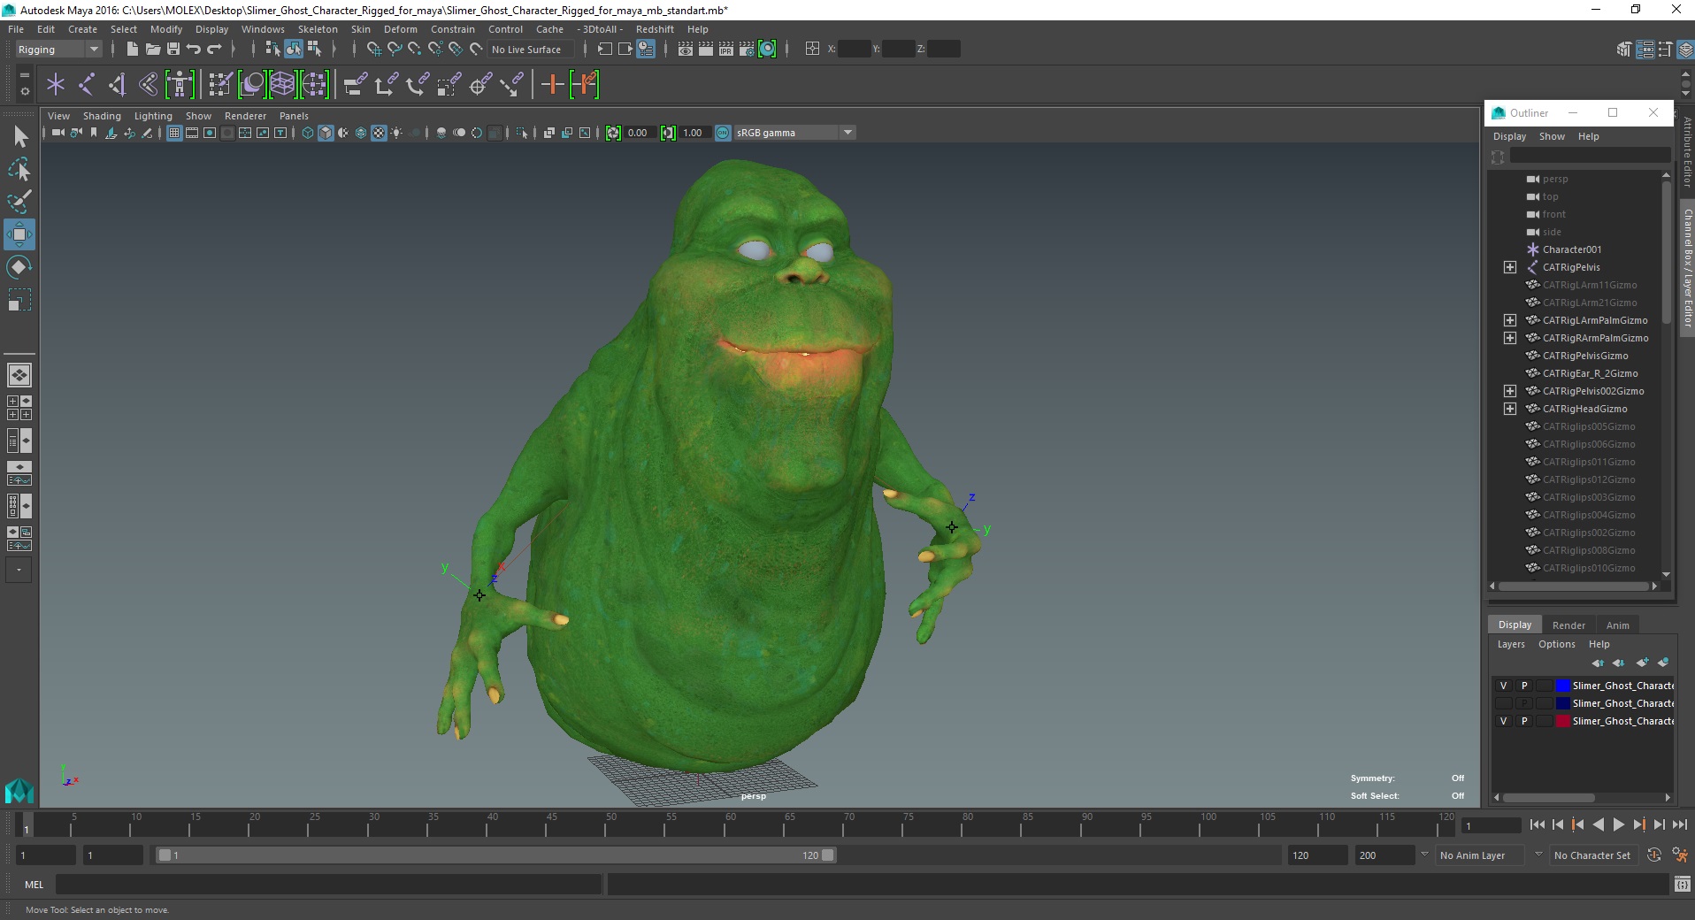The image size is (1695, 920).
Task: Switch to the Render layer tab
Action: pos(1568,625)
